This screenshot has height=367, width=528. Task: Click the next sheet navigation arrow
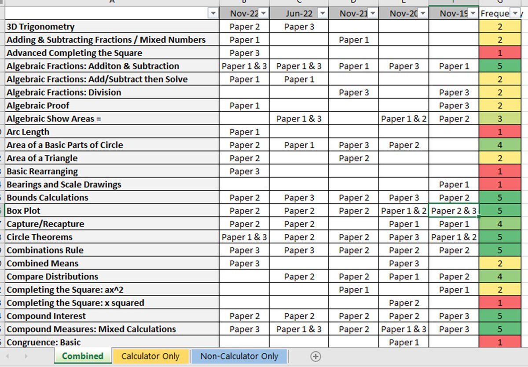pos(26,356)
